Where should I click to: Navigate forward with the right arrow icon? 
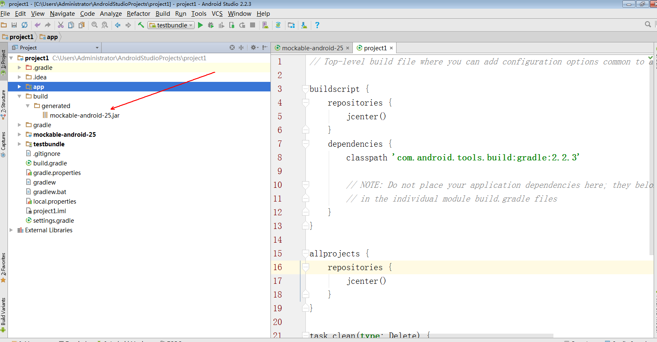(128, 25)
